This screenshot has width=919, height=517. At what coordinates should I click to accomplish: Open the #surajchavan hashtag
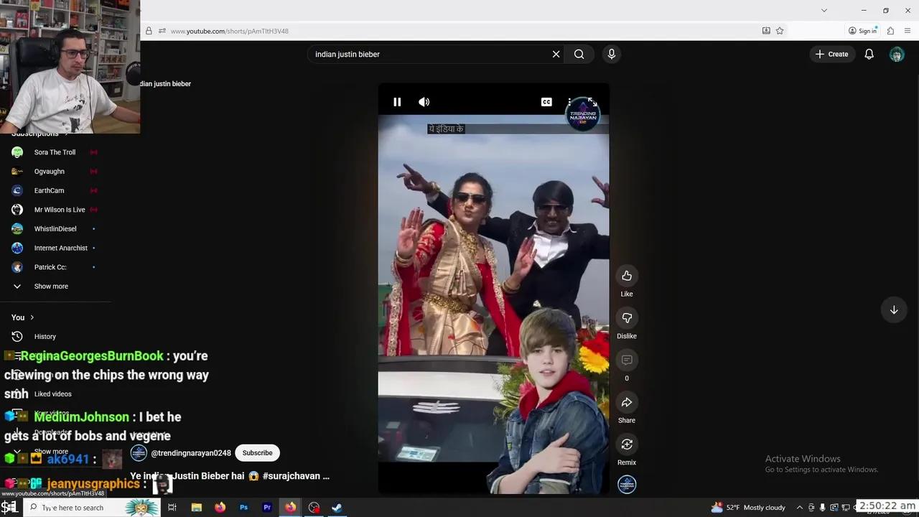point(291,476)
